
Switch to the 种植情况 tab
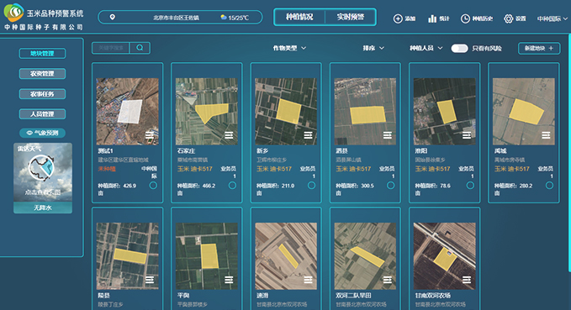(x=299, y=17)
